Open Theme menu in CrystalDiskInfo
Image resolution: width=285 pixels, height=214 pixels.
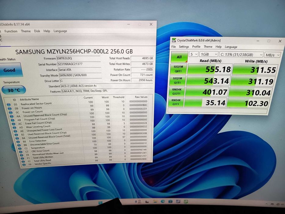[x=26, y=31]
